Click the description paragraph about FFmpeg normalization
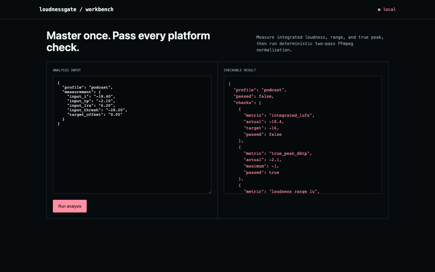This screenshot has width=435, height=272. coord(320,44)
